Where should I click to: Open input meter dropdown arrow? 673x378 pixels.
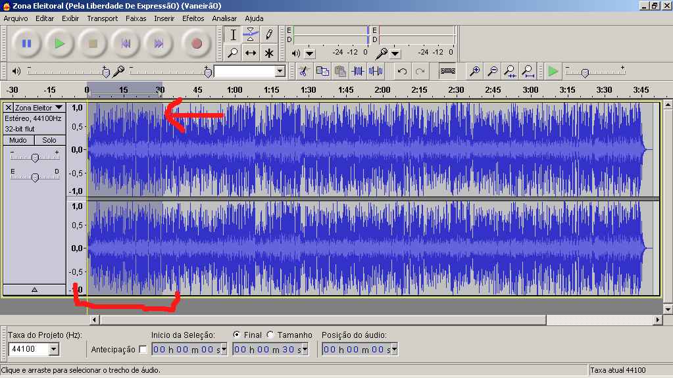395,54
